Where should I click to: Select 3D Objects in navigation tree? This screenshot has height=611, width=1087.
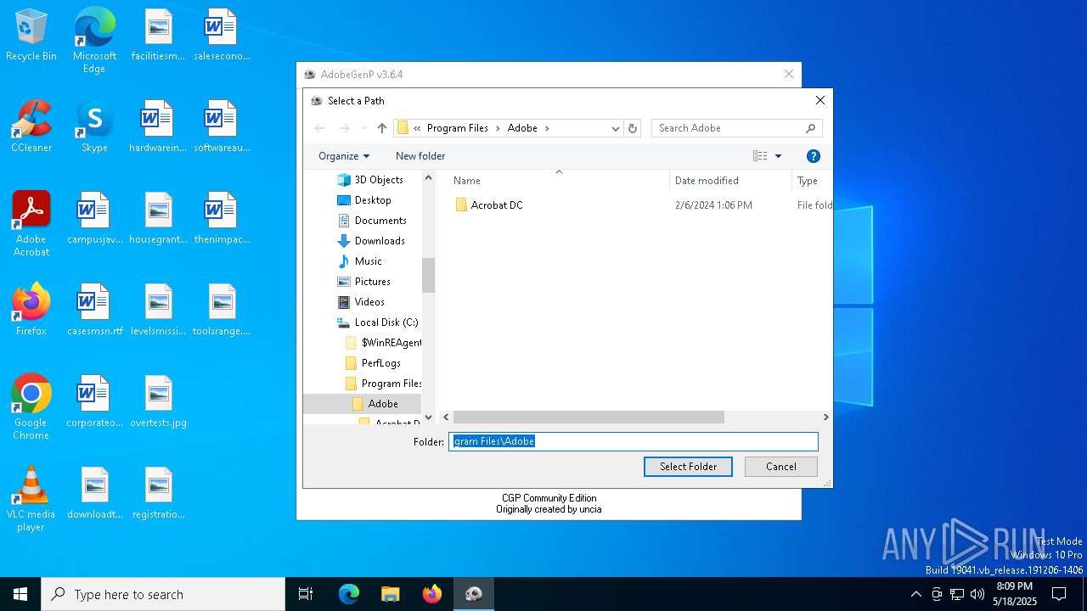point(369,180)
